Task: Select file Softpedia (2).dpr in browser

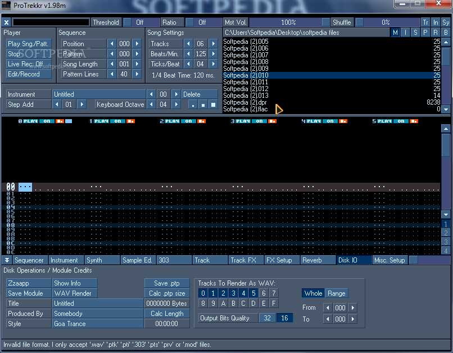Action: click(x=332, y=102)
